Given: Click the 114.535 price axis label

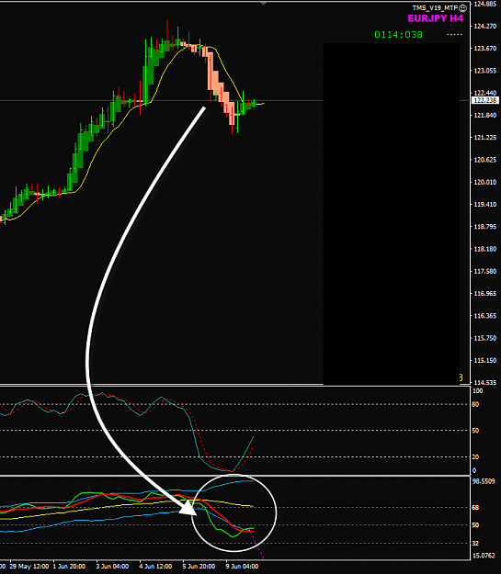Looking at the screenshot, I should coord(484,383).
